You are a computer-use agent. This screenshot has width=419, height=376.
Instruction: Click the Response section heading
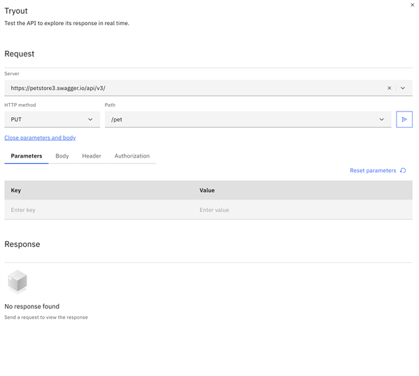tap(22, 244)
